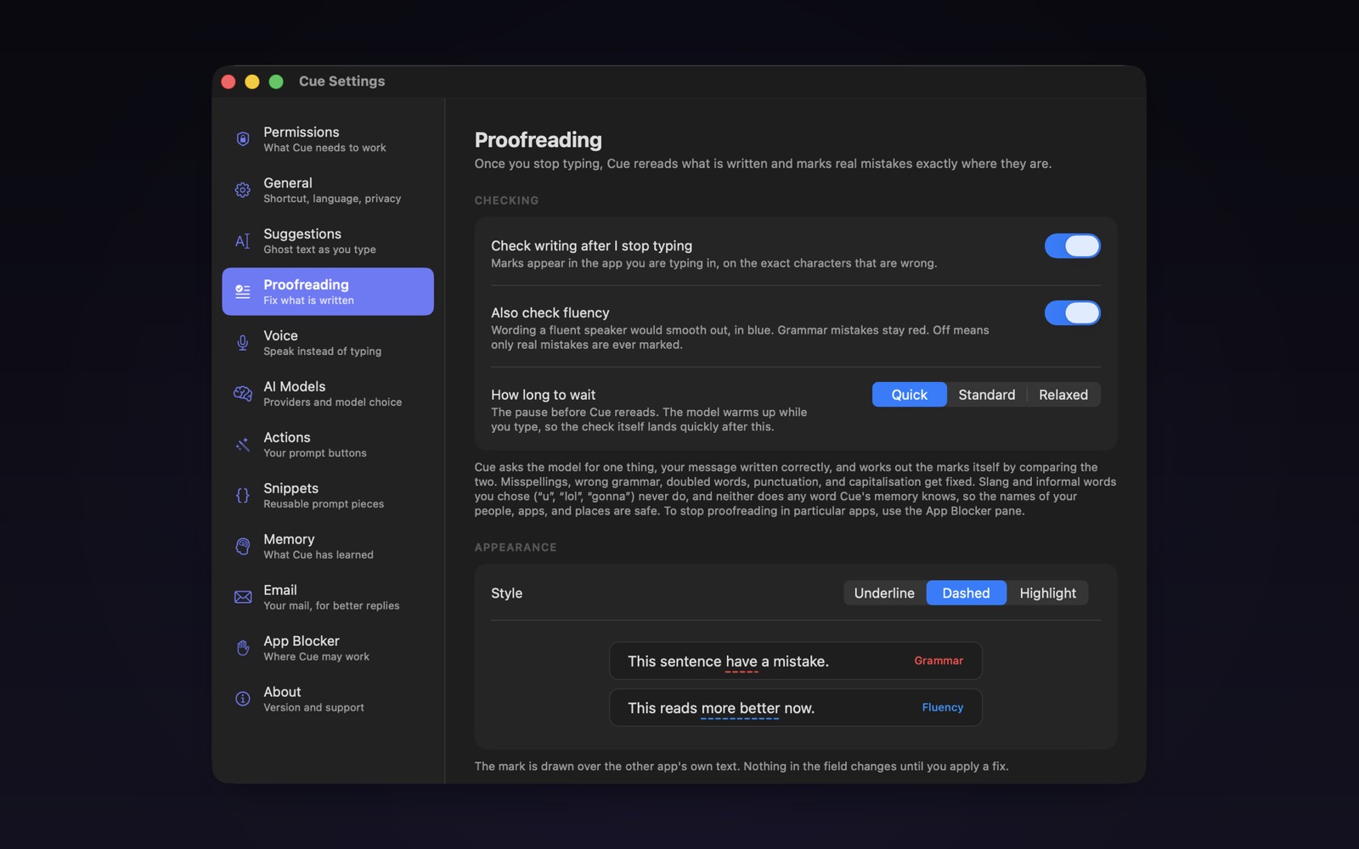The image size is (1359, 849).
Task: Select the Dashed mark style
Action: (x=966, y=593)
